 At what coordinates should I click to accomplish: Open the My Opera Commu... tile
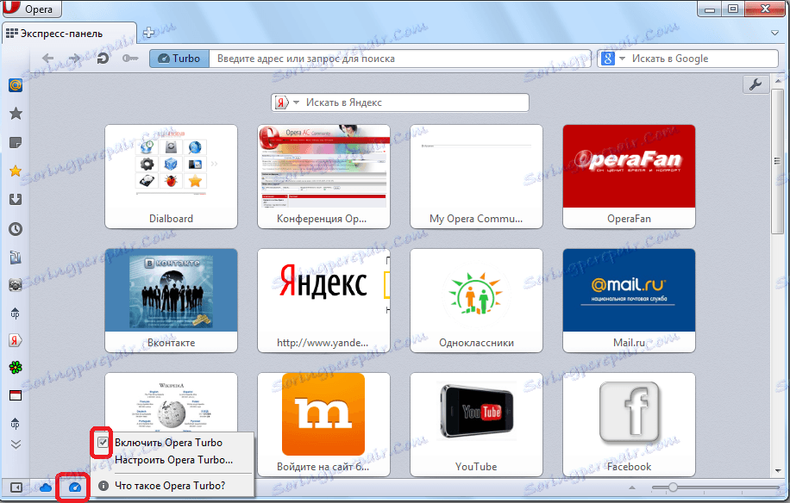pos(477,177)
